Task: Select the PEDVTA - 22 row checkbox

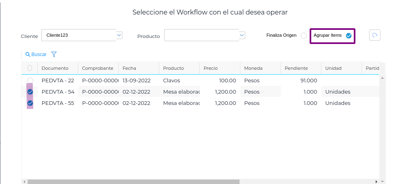Action: click(x=30, y=80)
